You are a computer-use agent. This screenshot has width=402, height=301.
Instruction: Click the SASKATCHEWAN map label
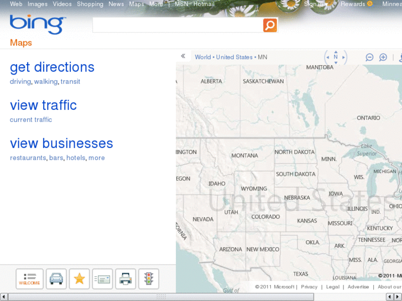(x=263, y=81)
